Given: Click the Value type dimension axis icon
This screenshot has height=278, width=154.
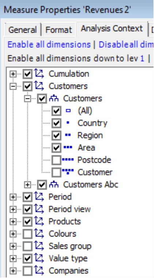Looking at the screenshot, I should [39, 258].
